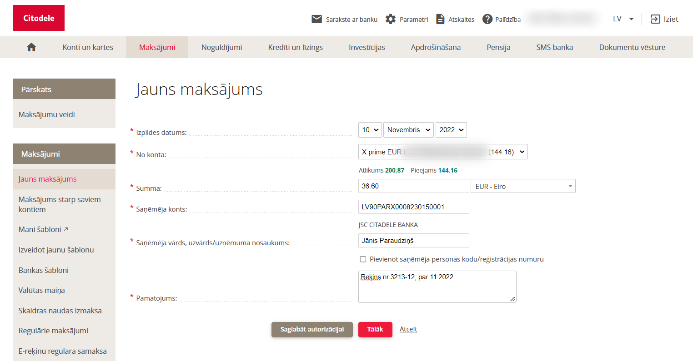Click Iziet to log out
The height and width of the screenshot is (361, 693).
671,19
